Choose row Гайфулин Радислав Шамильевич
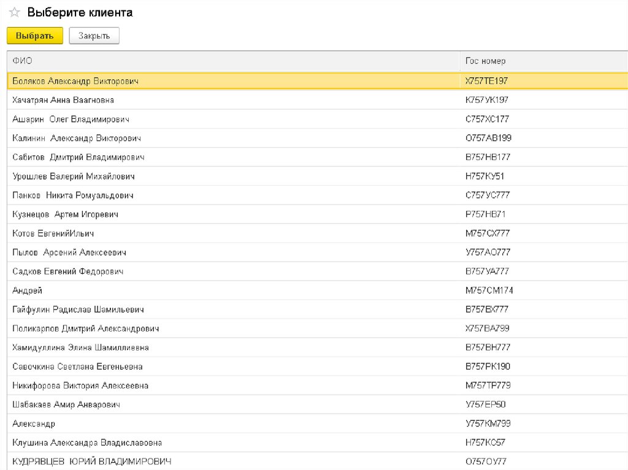The height and width of the screenshot is (470, 628). [x=78, y=309]
